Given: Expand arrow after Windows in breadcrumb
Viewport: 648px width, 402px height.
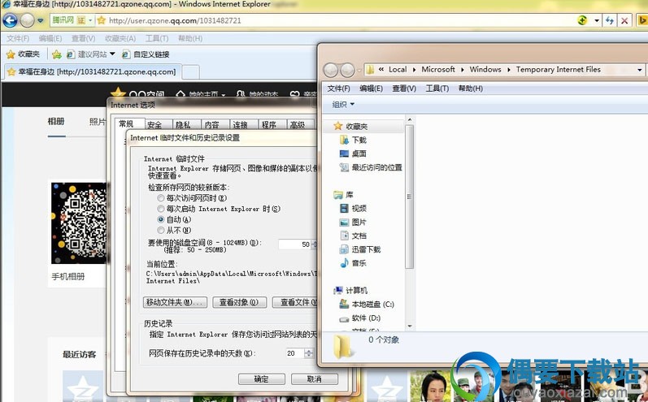Looking at the screenshot, I should point(509,70).
